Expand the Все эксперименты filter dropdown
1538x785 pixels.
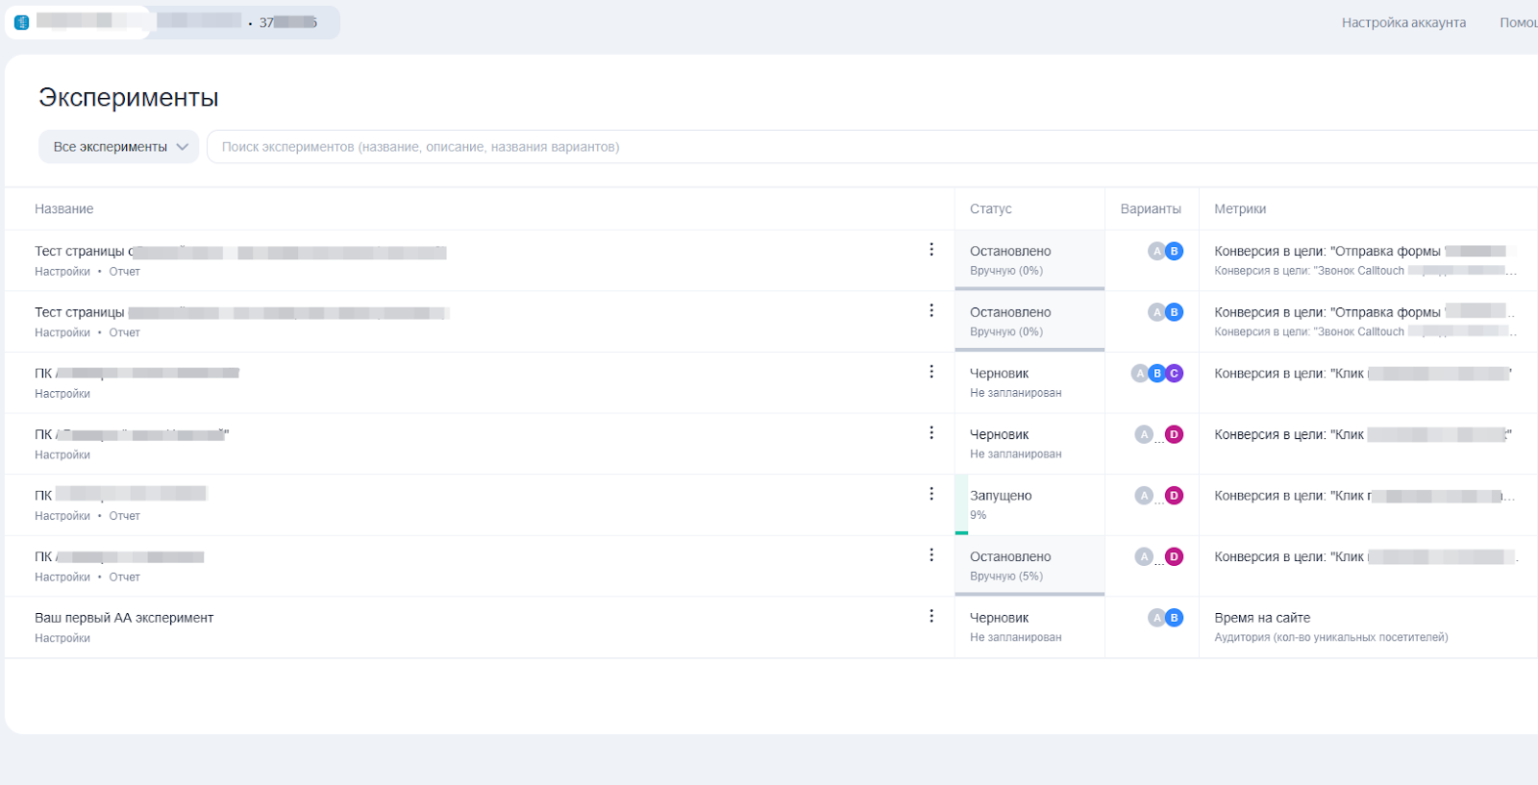click(119, 147)
